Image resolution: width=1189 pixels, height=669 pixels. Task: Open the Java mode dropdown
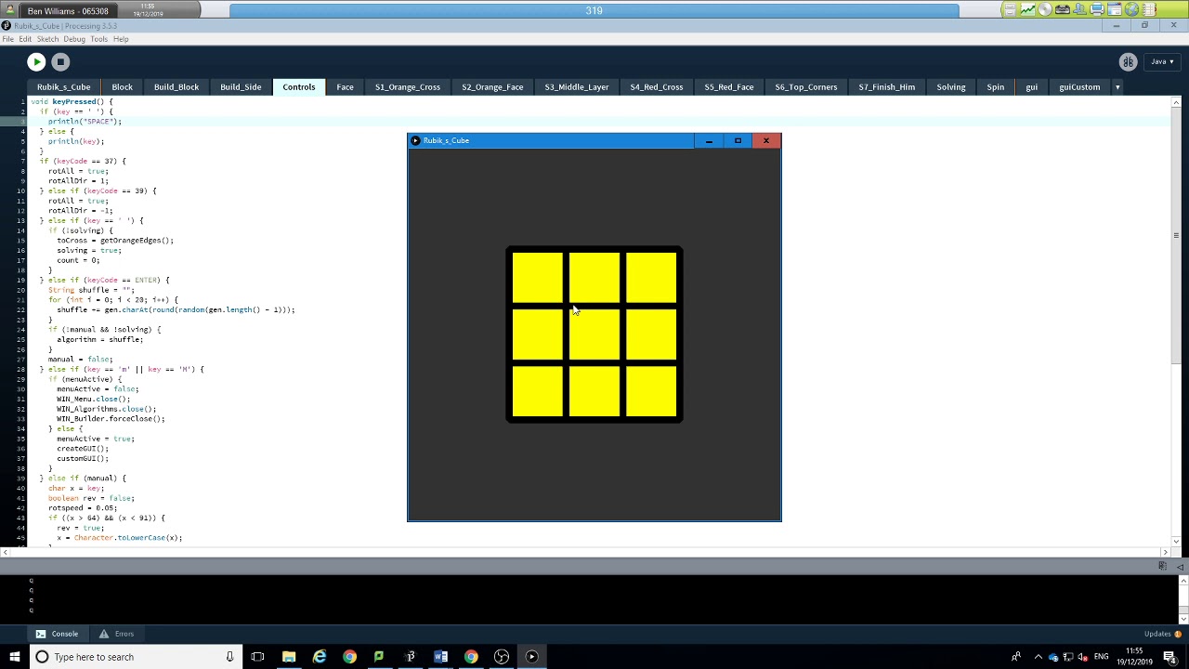point(1162,62)
